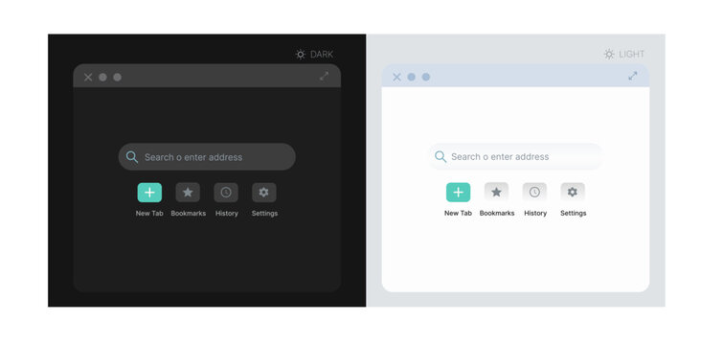Screen dimensions: 723x345
Task: Open History clock icon in light window
Action: [534, 193]
